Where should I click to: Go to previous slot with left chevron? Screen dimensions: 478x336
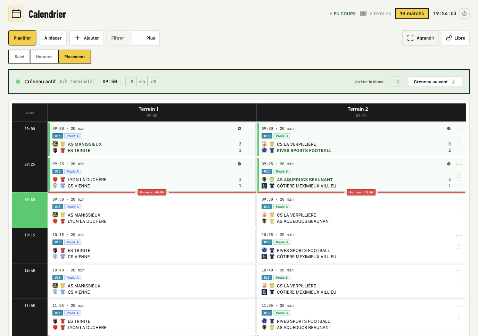pyautogui.click(x=398, y=82)
